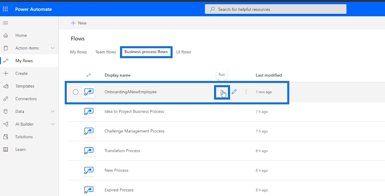385x196 pixels.
Task: Select the Business process flows tab
Action: [x=146, y=52]
